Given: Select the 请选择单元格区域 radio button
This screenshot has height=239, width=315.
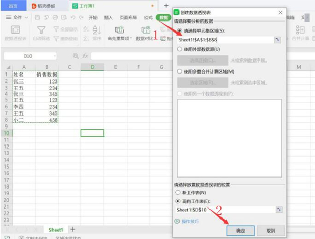Looking at the screenshot, I should pyautogui.click(x=180, y=30).
